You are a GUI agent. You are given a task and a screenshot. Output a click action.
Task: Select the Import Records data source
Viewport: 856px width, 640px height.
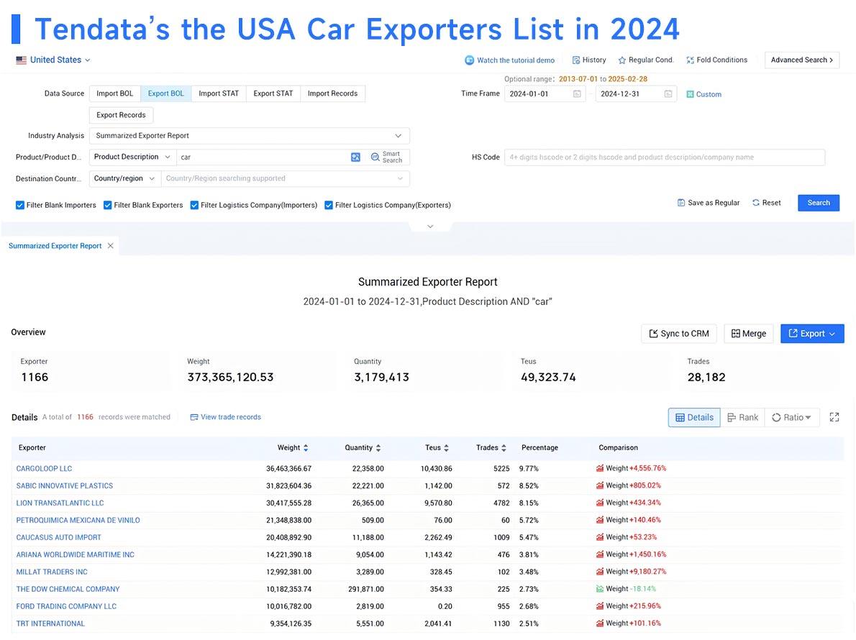coord(332,94)
